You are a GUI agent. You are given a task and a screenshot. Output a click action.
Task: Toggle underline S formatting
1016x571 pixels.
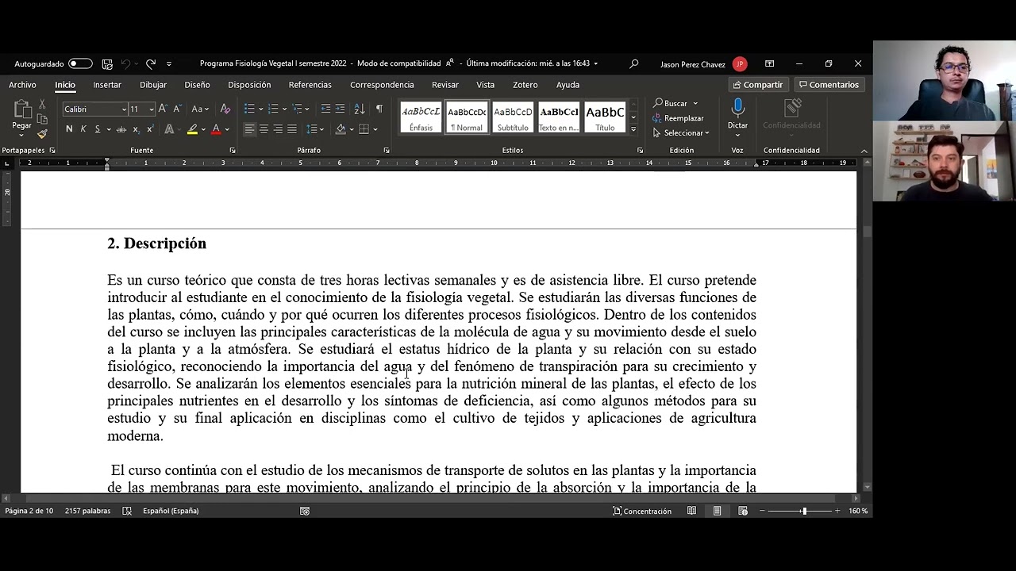(98, 129)
